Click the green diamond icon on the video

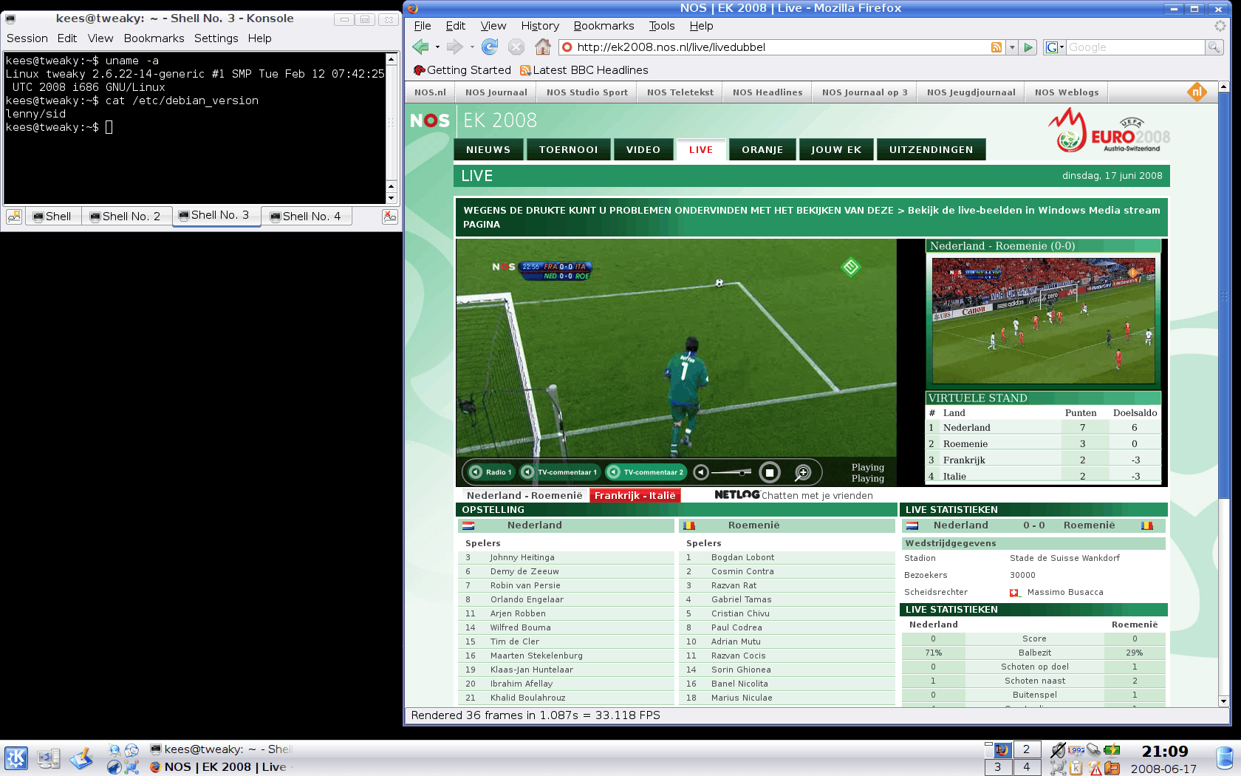[851, 267]
